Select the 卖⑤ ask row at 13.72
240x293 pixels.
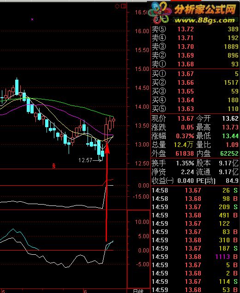(195, 29)
